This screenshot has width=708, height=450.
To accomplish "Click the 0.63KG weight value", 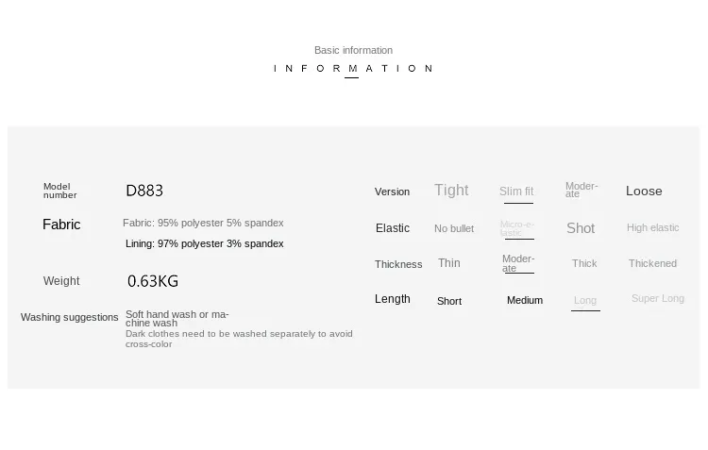I will (153, 281).
